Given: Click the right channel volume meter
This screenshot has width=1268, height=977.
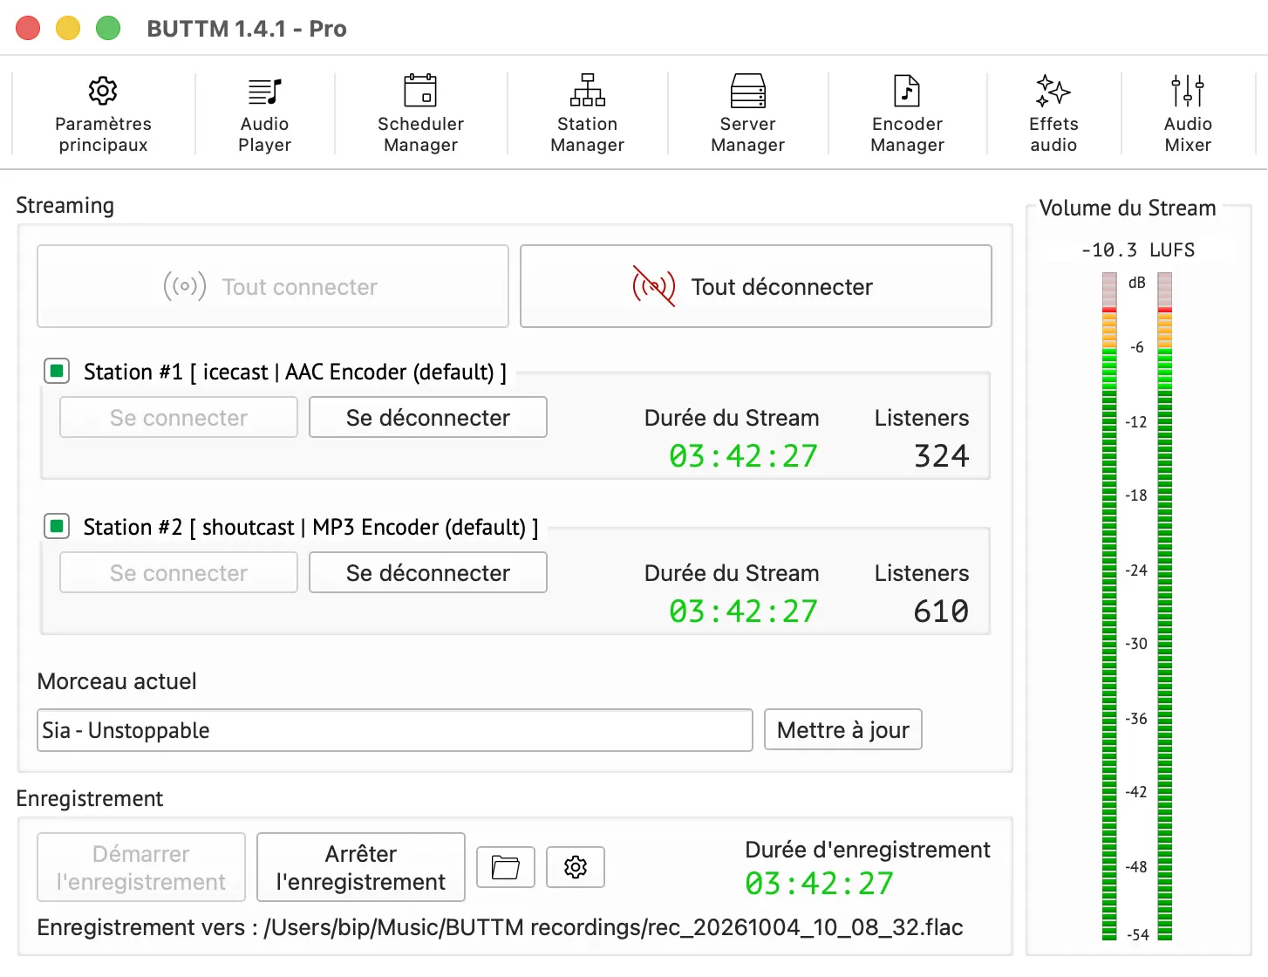Looking at the screenshot, I should click(1165, 606).
